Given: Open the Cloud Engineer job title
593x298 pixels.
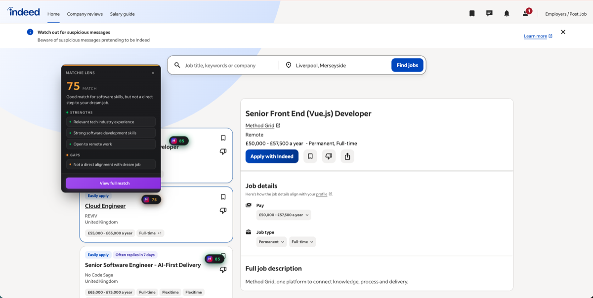Looking at the screenshot, I should click(x=105, y=206).
